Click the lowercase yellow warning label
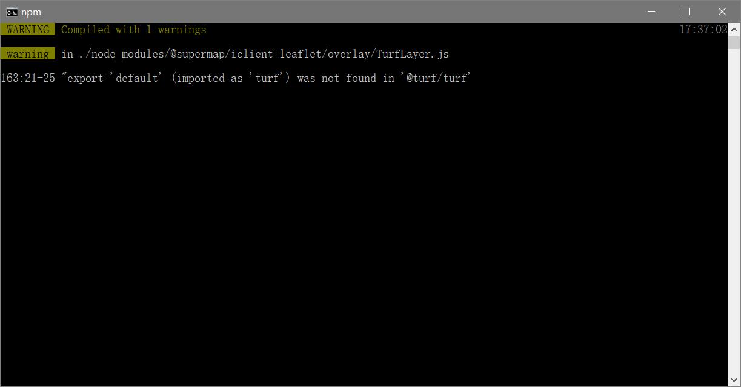This screenshot has width=741, height=387. (x=28, y=54)
